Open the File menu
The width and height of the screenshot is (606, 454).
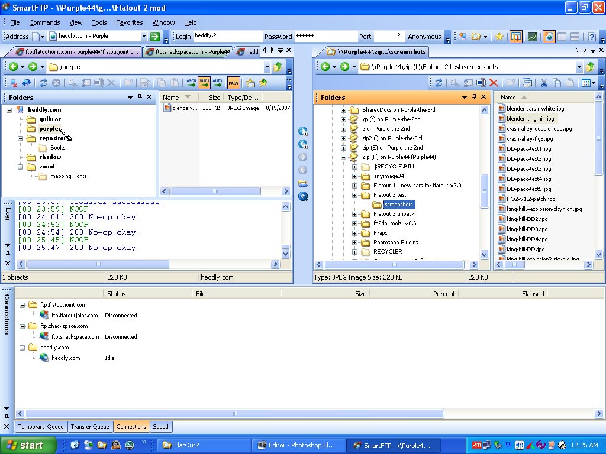15,22
